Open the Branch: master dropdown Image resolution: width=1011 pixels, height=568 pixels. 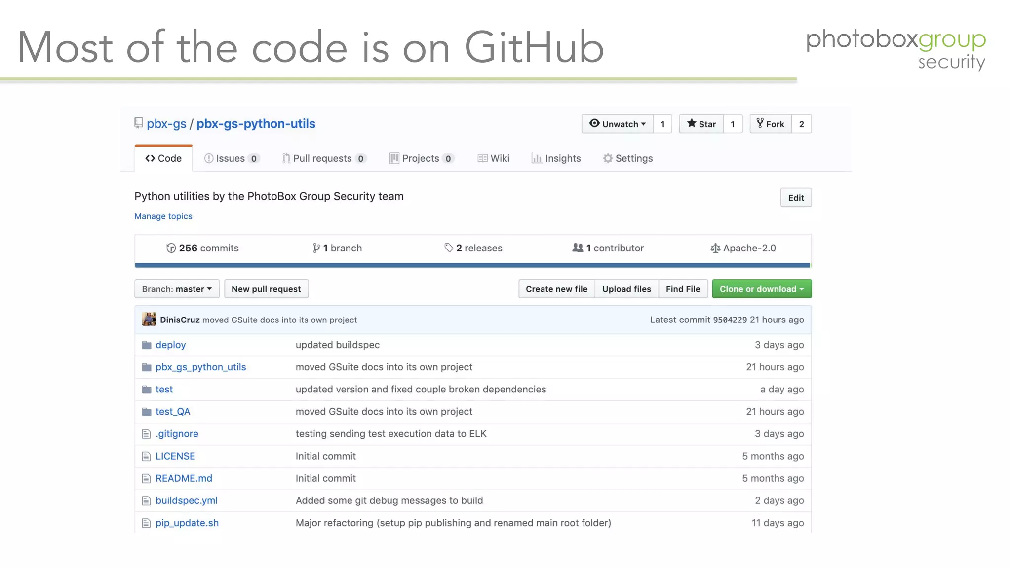(x=177, y=289)
